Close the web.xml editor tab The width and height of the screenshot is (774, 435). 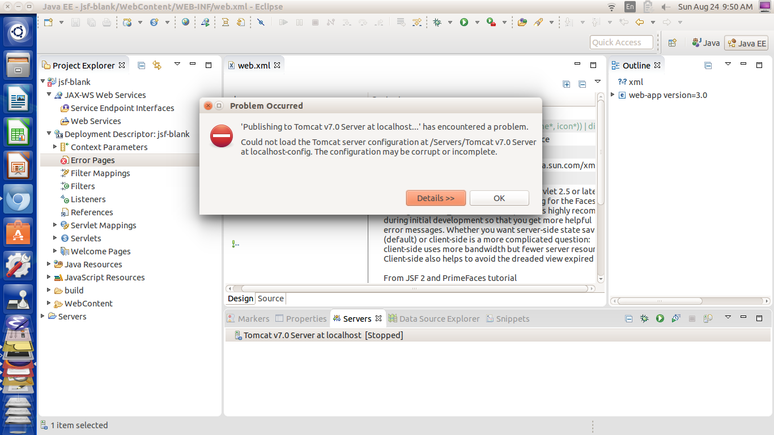(277, 65)
